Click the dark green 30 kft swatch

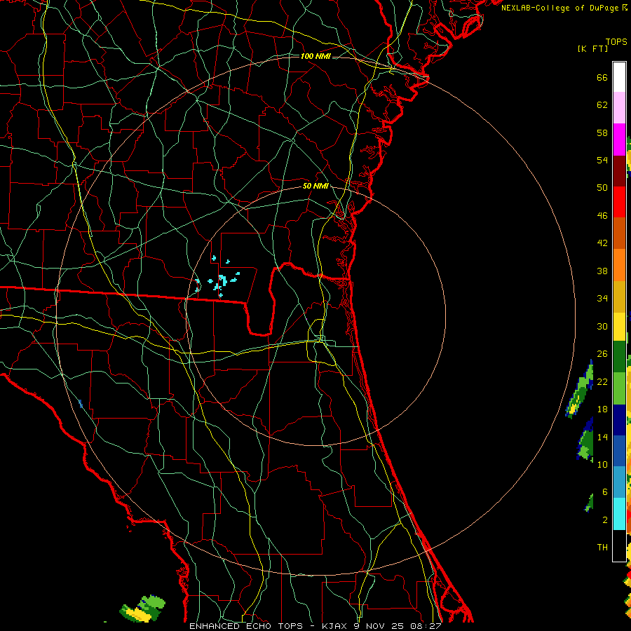(x=619, y=357)
